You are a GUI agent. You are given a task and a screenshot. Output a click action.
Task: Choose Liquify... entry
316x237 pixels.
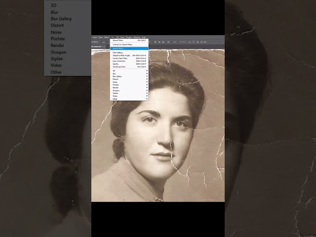pyautogui.click(x=129, y=64)
